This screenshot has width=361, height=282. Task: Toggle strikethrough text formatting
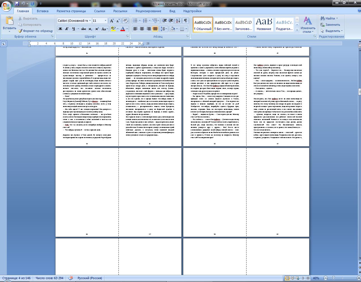click(x=83, y=29)
